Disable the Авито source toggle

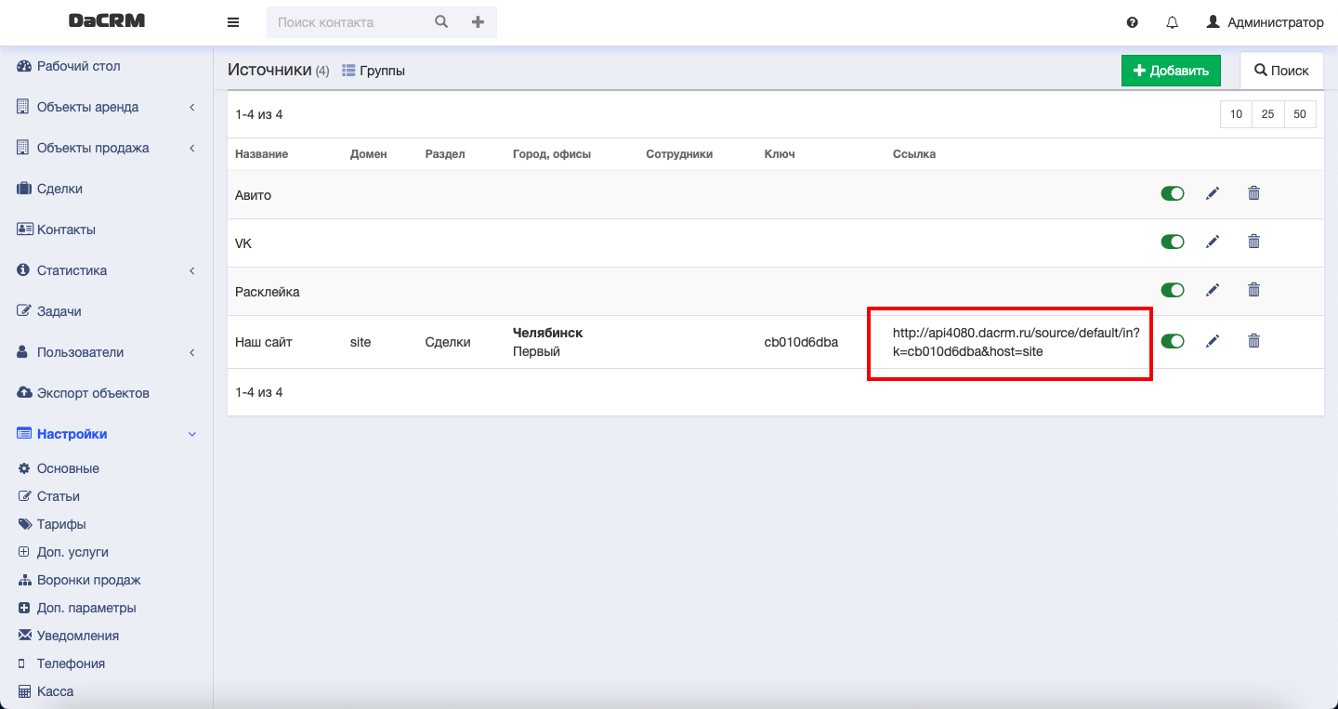pyautogui.click(x=1173, y=193)
